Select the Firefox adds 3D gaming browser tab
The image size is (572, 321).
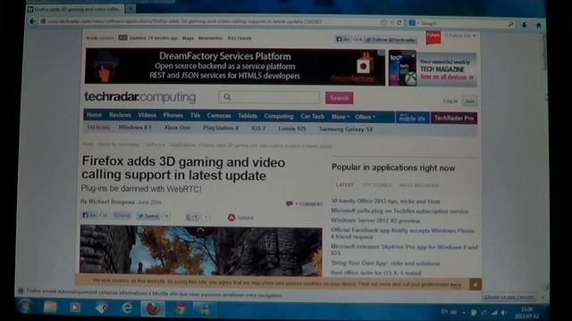(x=75, y=9)
